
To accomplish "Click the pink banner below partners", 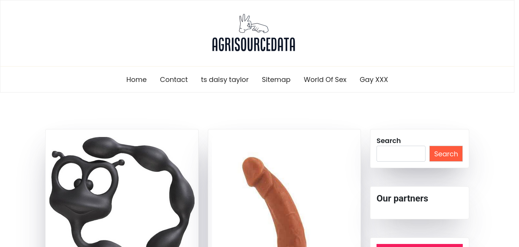I will coord(419,245).
